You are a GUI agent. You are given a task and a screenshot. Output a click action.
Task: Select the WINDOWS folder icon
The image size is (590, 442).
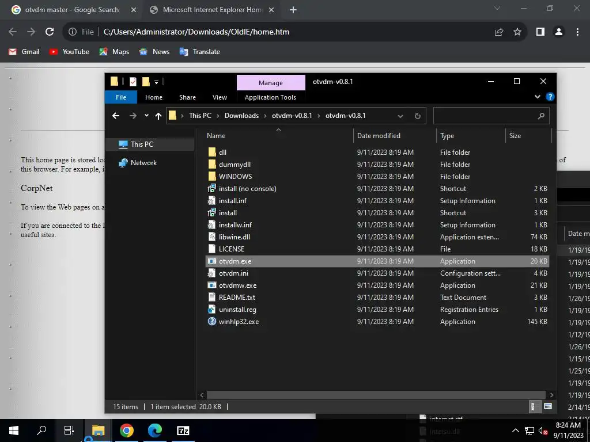click(x=212, y=176)
